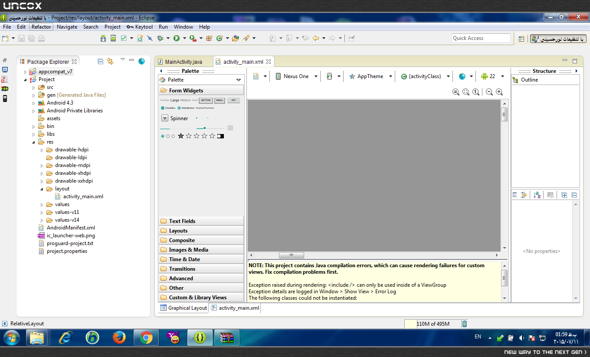Open Chrome from the taskbar

(x=146, y=337)
